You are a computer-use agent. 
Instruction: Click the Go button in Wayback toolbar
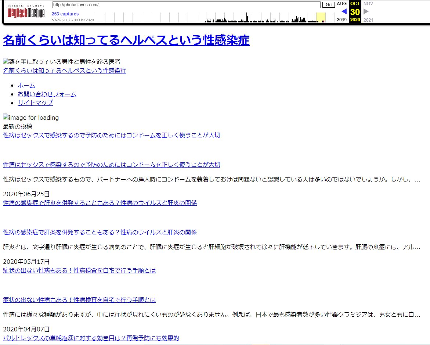click(328, 5)
